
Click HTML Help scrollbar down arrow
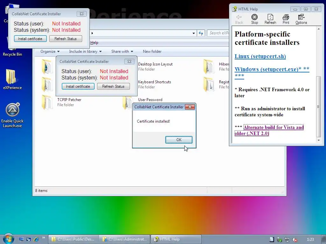click(318, 140)
